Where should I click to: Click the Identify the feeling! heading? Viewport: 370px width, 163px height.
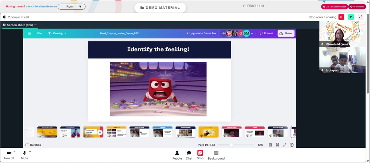pos(158,49)
